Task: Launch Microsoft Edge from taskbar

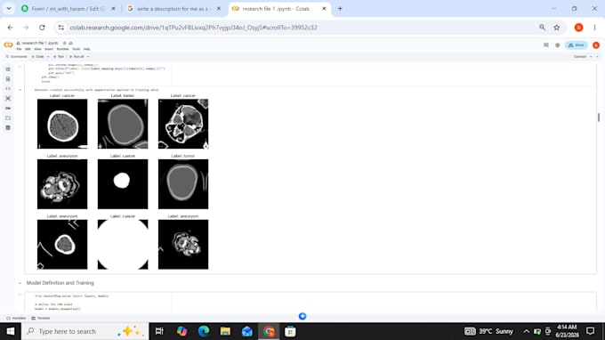Action: pos(204,331)
